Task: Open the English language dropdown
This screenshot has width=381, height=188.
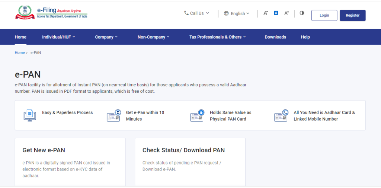Action: point(237,13)
